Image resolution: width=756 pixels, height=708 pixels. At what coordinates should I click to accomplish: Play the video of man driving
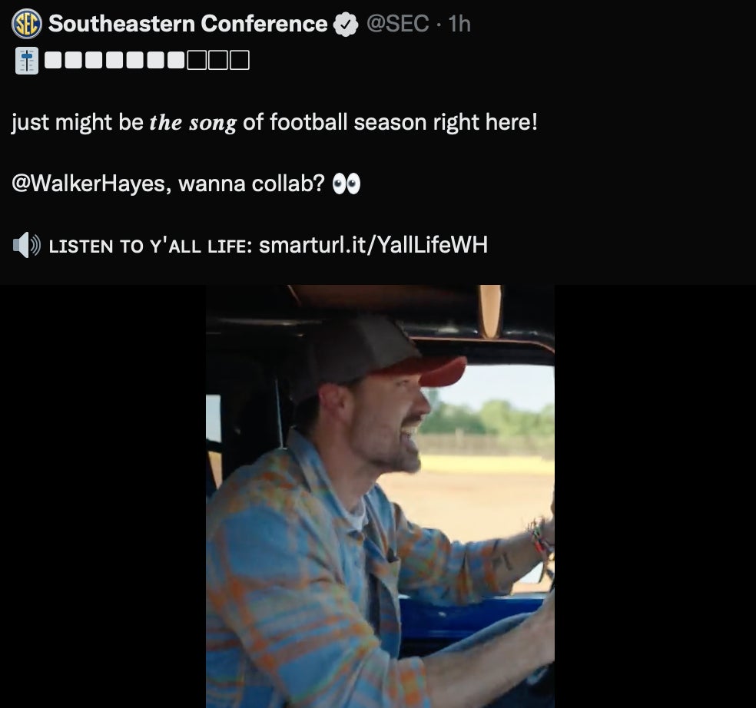coord(380,496)
